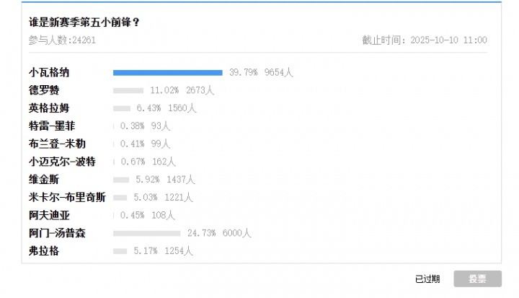Click the 9654人 vote count for 小瓦格纳

point(279,72)
